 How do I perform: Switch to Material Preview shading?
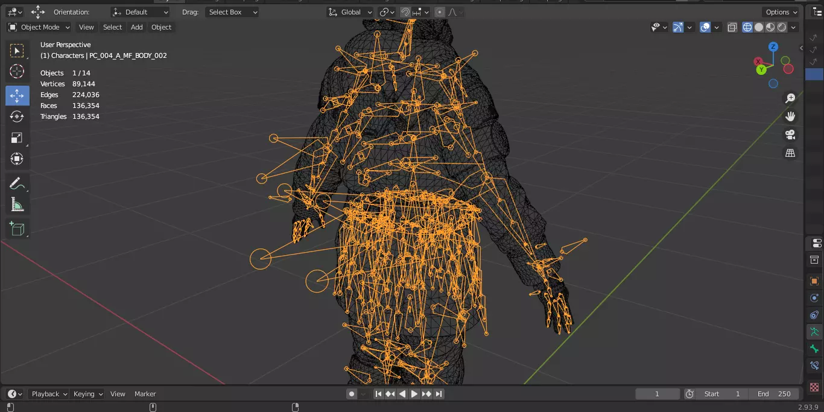[770, 27]
